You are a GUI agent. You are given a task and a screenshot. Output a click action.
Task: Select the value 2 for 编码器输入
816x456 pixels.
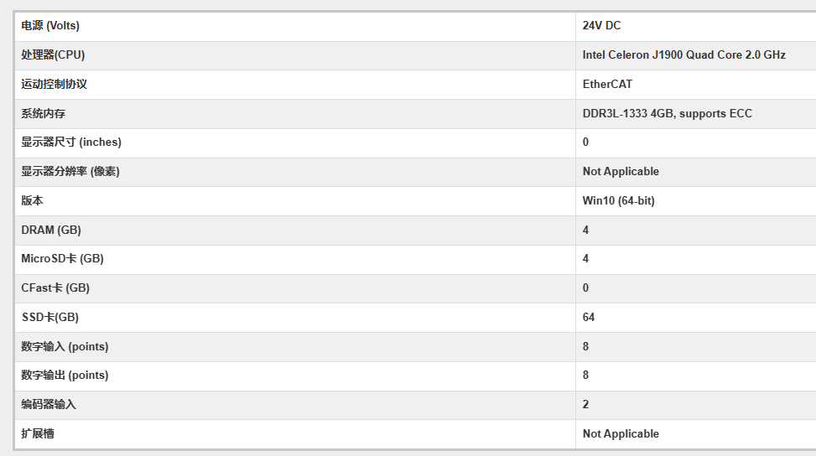(x=585, y=405)
